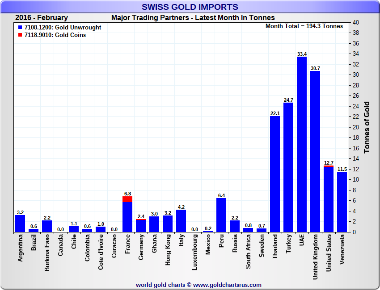The height and width of the screenshot is (290, 380).
Task: Select the Argentina bar at 3.2
Action: click(20, 224)
